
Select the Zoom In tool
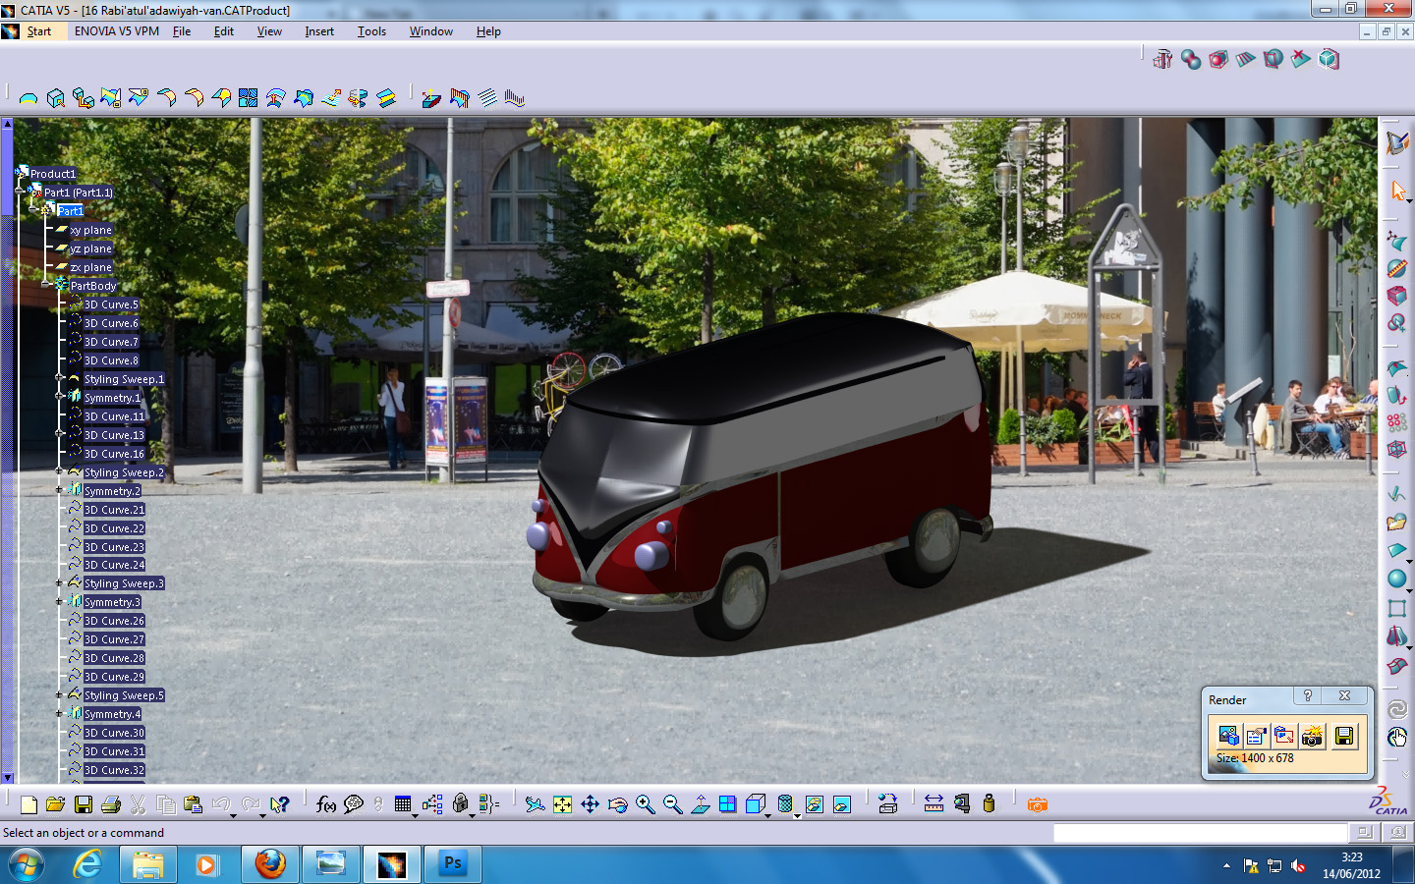(646, 803)
